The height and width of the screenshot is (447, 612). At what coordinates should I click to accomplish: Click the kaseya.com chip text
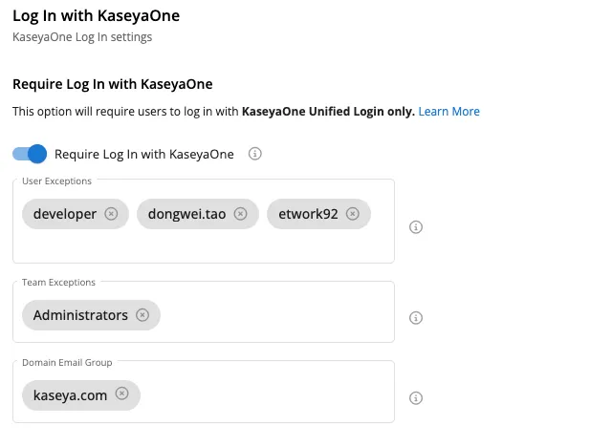pos(70,394)
